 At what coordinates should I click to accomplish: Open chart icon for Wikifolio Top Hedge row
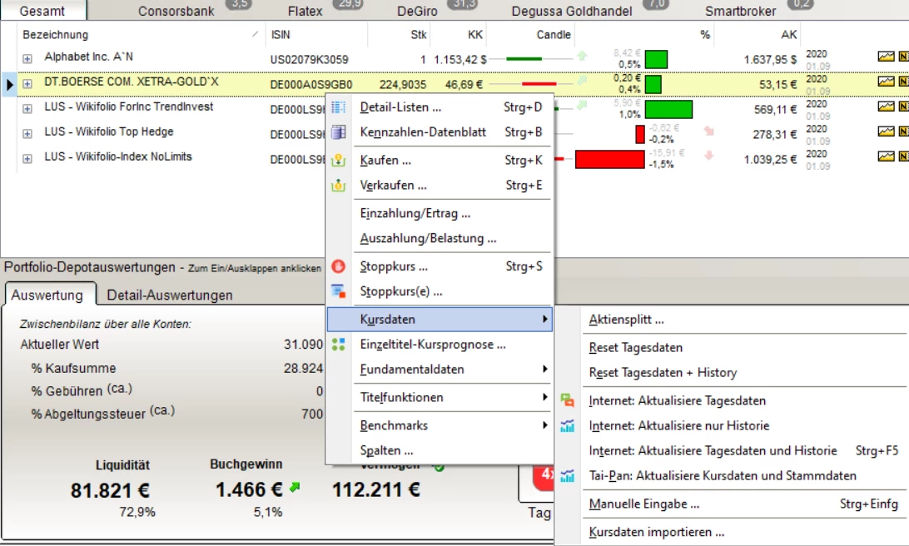pyautogui.click(x=886, y=131)
